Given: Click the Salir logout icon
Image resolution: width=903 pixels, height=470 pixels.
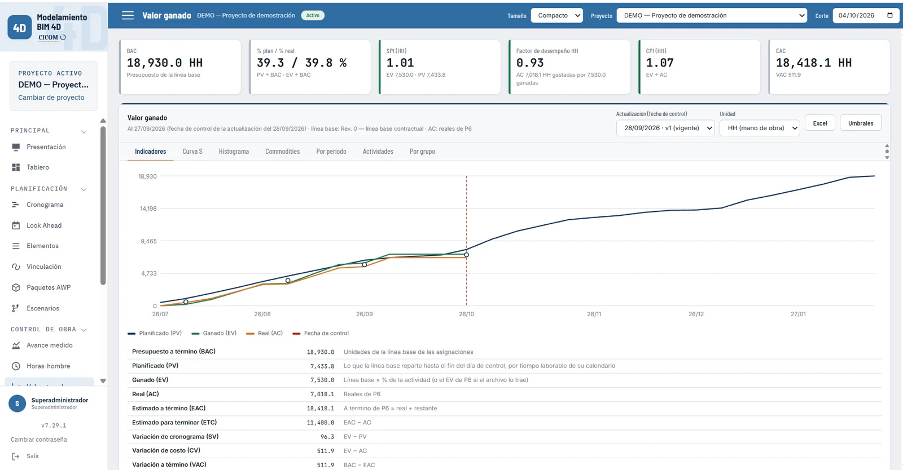Looking at the screenshot, I should tap(16, 456).
